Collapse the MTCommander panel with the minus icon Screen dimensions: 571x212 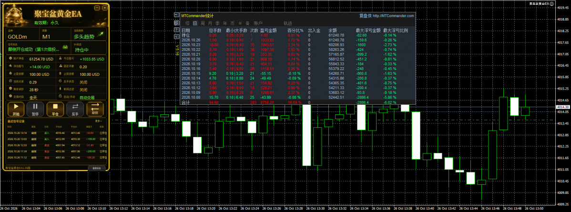point(176,16)
